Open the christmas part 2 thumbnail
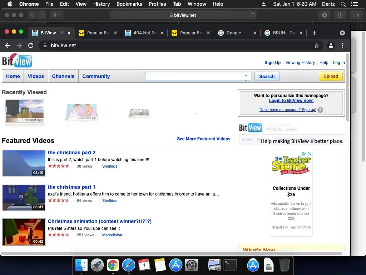This screenshot has height=275, width=366. 24,163
